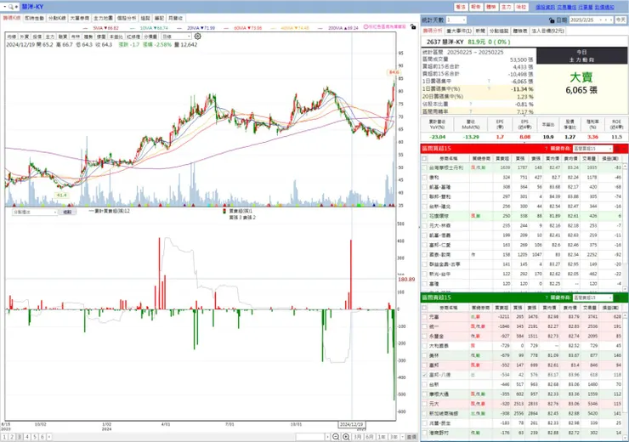Uncheck the checked 富邦-八德 row checkbox

pyautogui.click(x=425, y=375)
